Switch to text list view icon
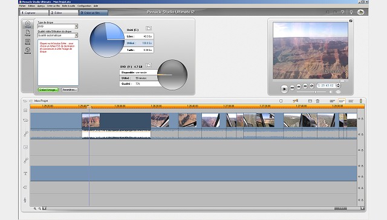 coord(351,101)
